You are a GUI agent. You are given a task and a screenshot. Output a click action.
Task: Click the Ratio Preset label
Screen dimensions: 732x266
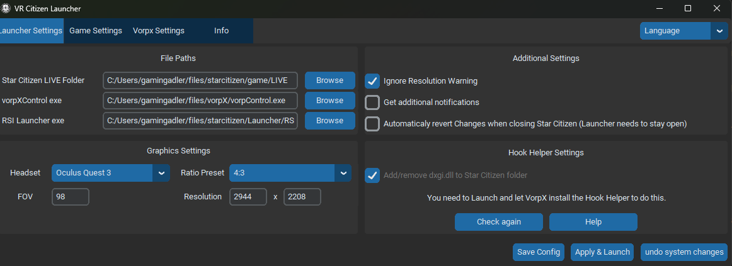pos(203,173)
